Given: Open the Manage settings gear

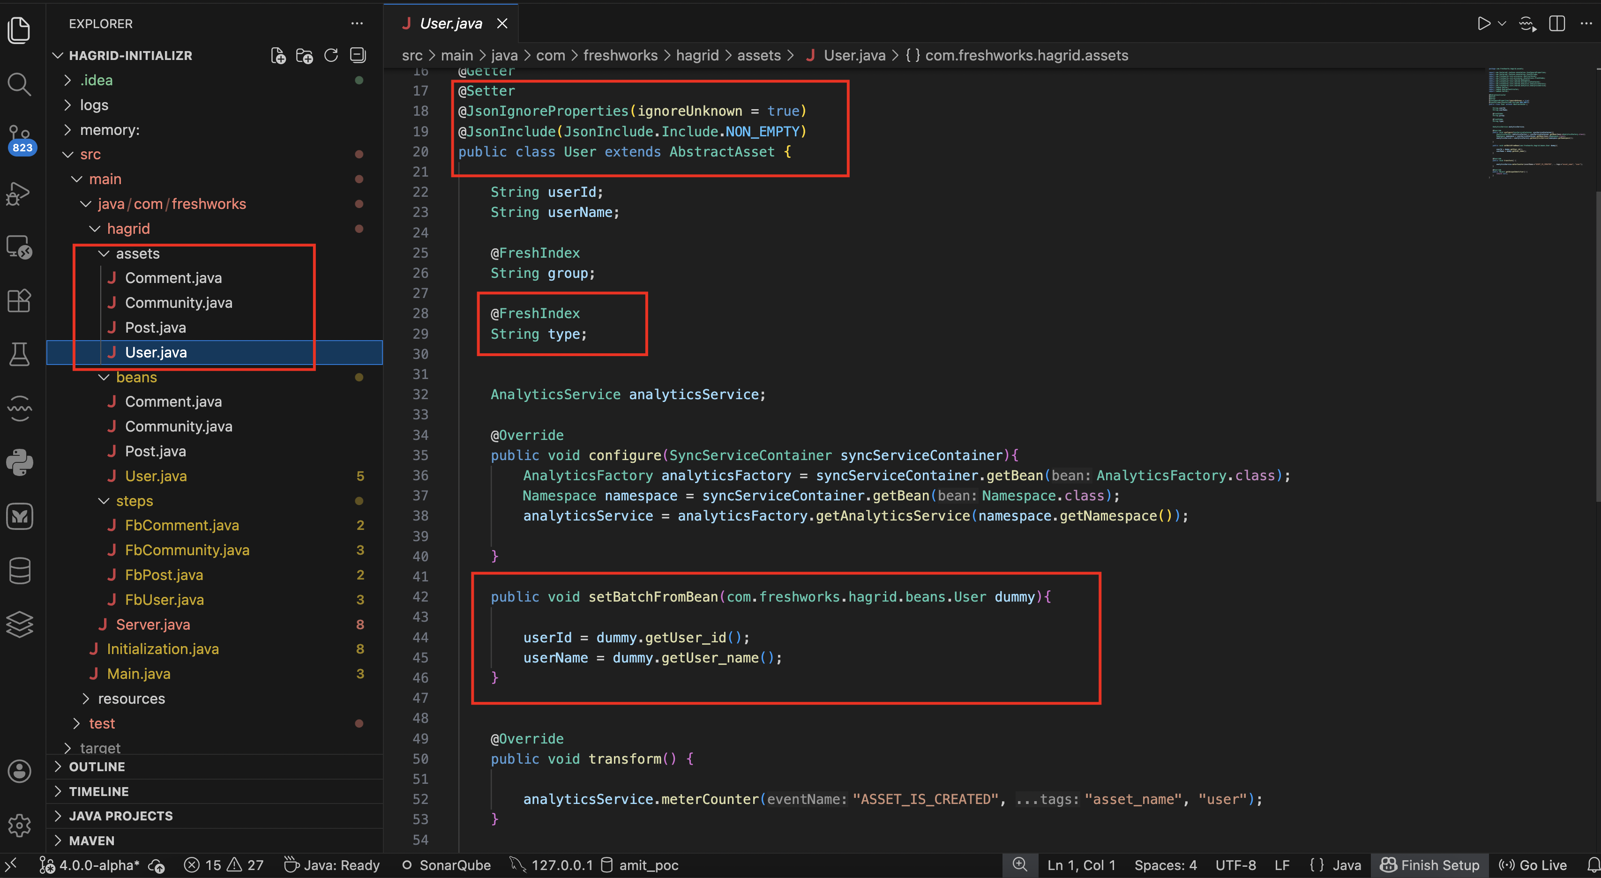Looking at the screenshot, I should 19,825.
